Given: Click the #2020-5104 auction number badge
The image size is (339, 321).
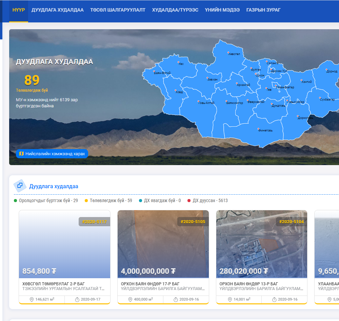Looking at the screenshot, I should pos(292,221).
